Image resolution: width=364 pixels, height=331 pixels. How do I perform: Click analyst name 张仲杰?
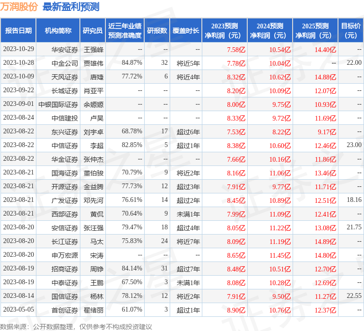pos(93,159)
